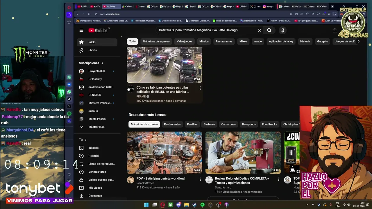Open Descargas in the sidebar

(97, 196)
